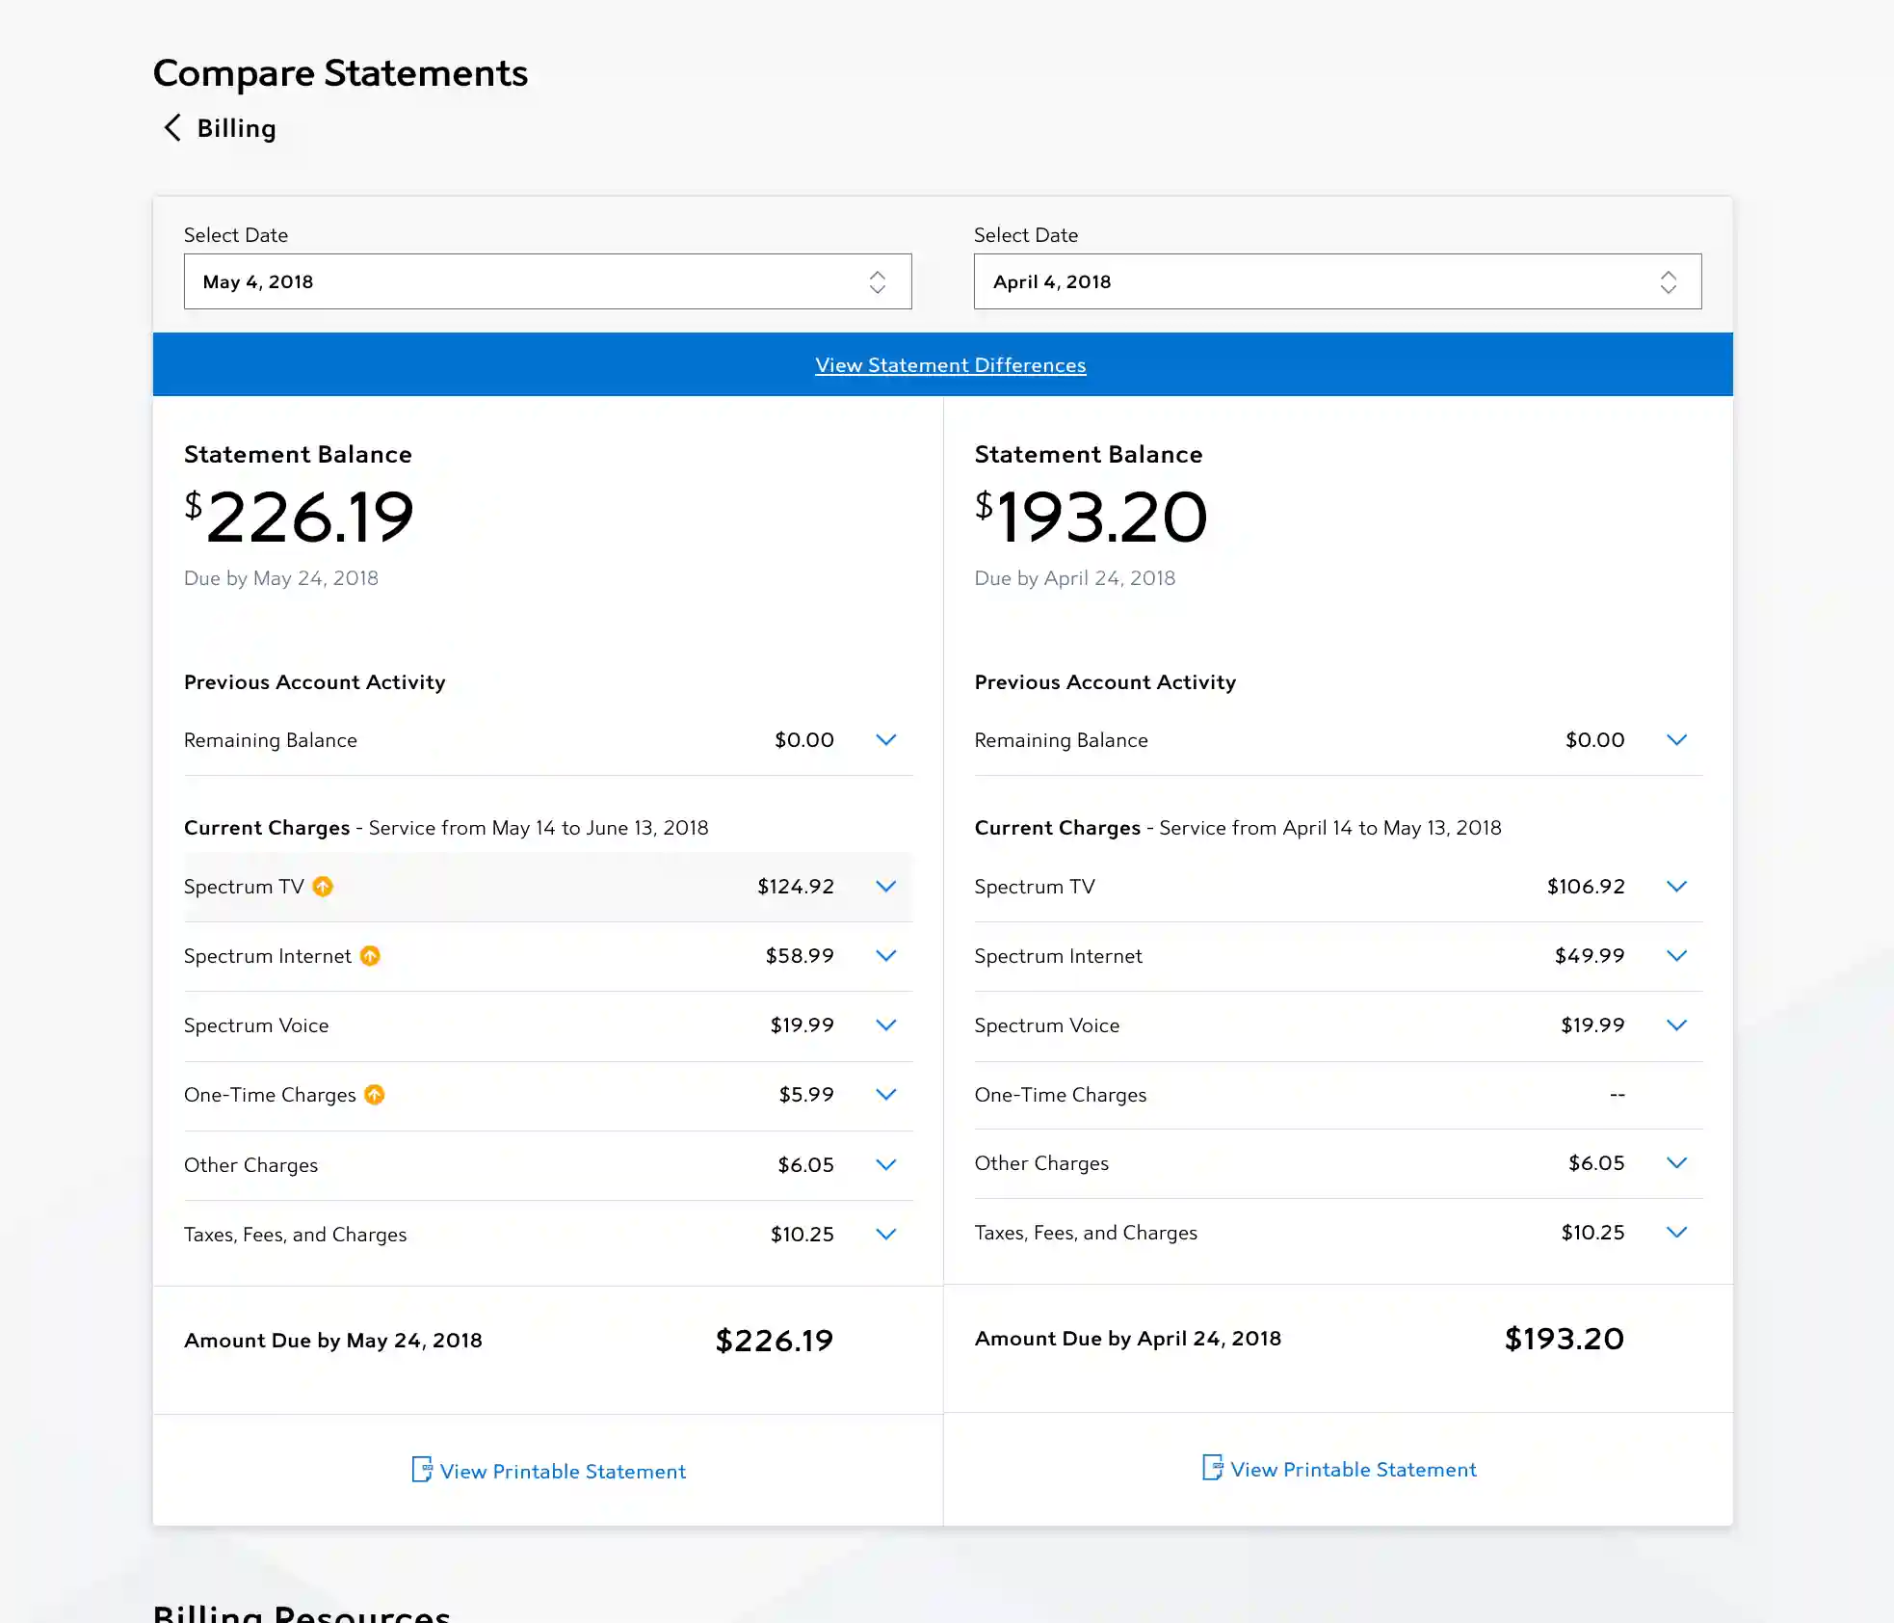Click the Compare Statements page title
The height and width of the screenshot is (1623, 1894).
click(340, 73)
